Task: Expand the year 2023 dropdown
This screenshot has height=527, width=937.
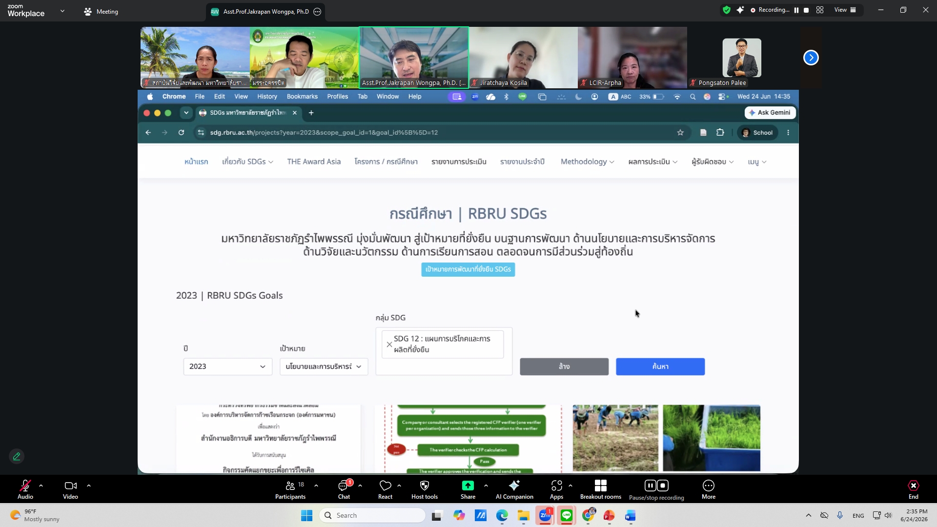Action: click(227, 366)
